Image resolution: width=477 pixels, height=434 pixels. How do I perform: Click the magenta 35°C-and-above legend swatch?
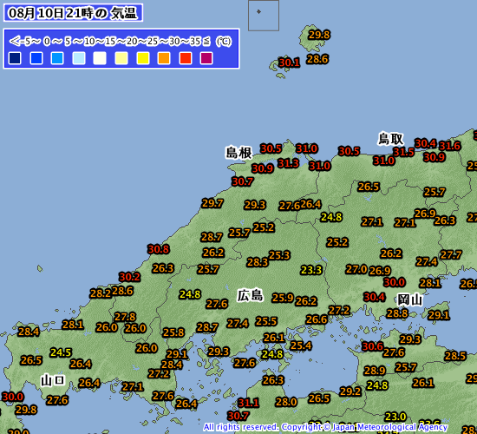(x=206, y=58)
